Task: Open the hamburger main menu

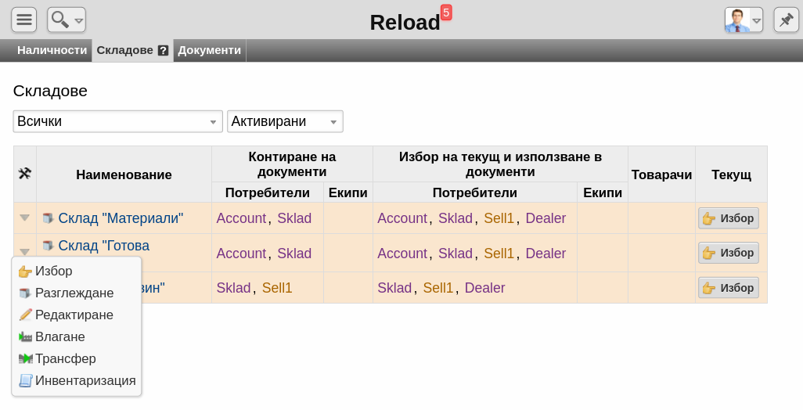Action: click(24, 20)
